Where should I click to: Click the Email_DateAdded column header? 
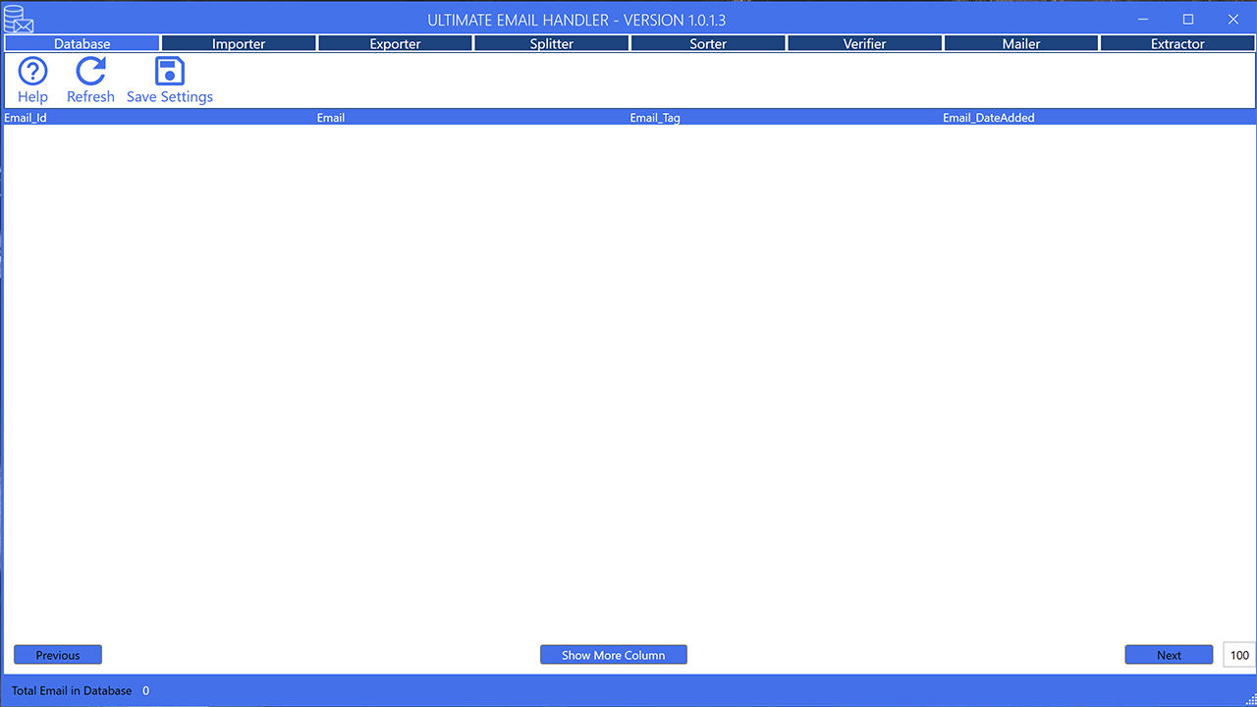click(x=988, y=117)
